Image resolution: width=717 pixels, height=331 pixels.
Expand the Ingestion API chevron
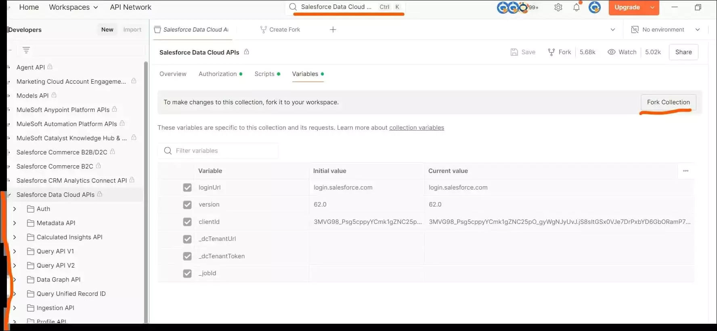click(x=15, y=308)
